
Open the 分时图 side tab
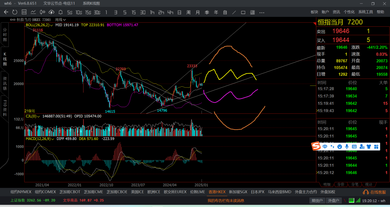tap(5, 34)
